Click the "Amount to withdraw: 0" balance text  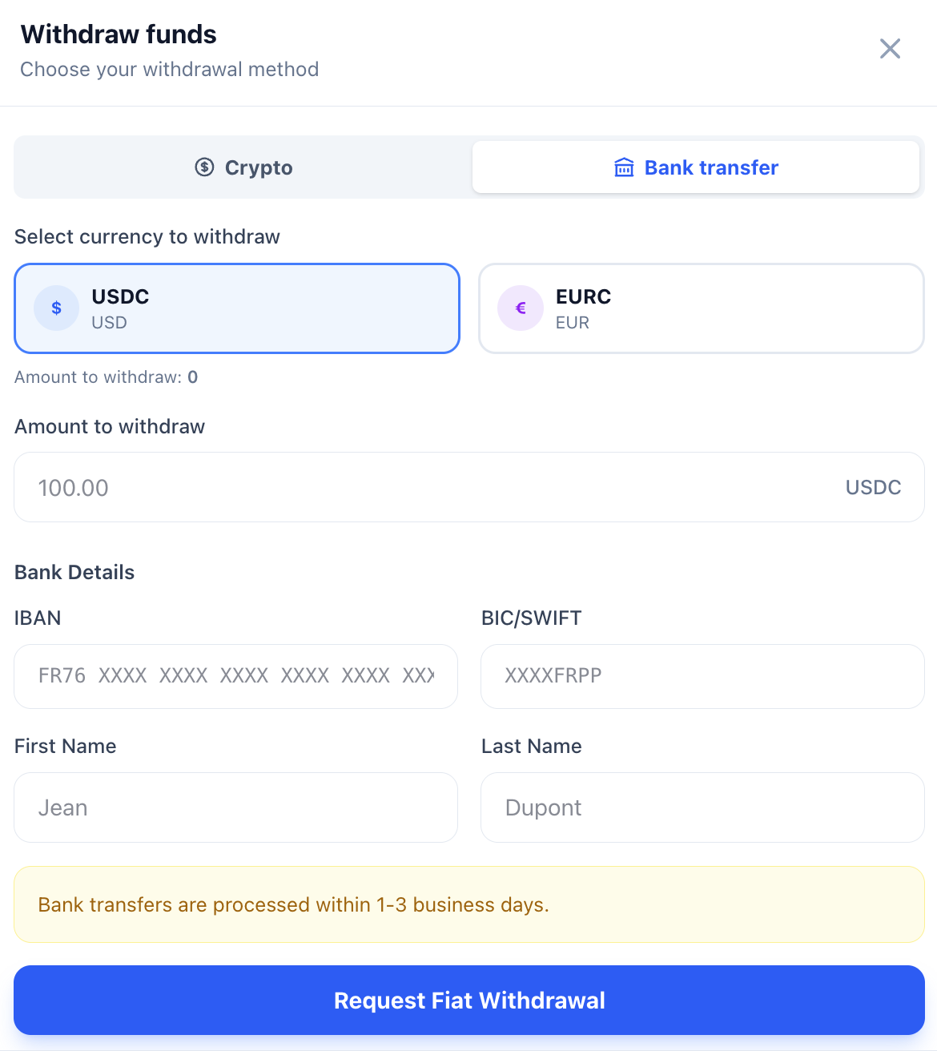[x=107, y=377]
